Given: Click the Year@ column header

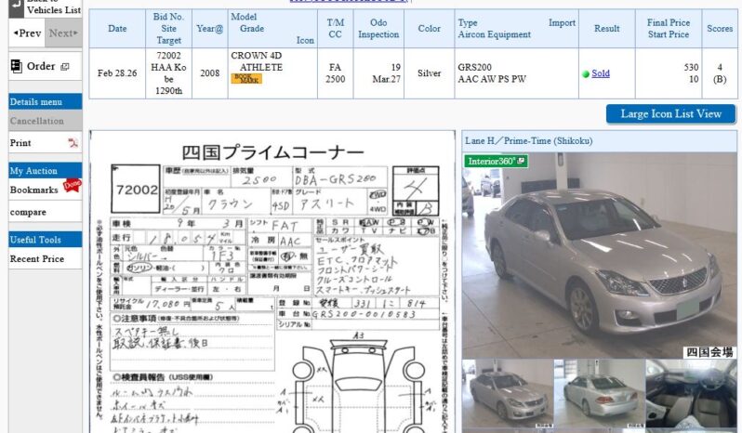Looking at the screenshot, I should coord(209,29).
